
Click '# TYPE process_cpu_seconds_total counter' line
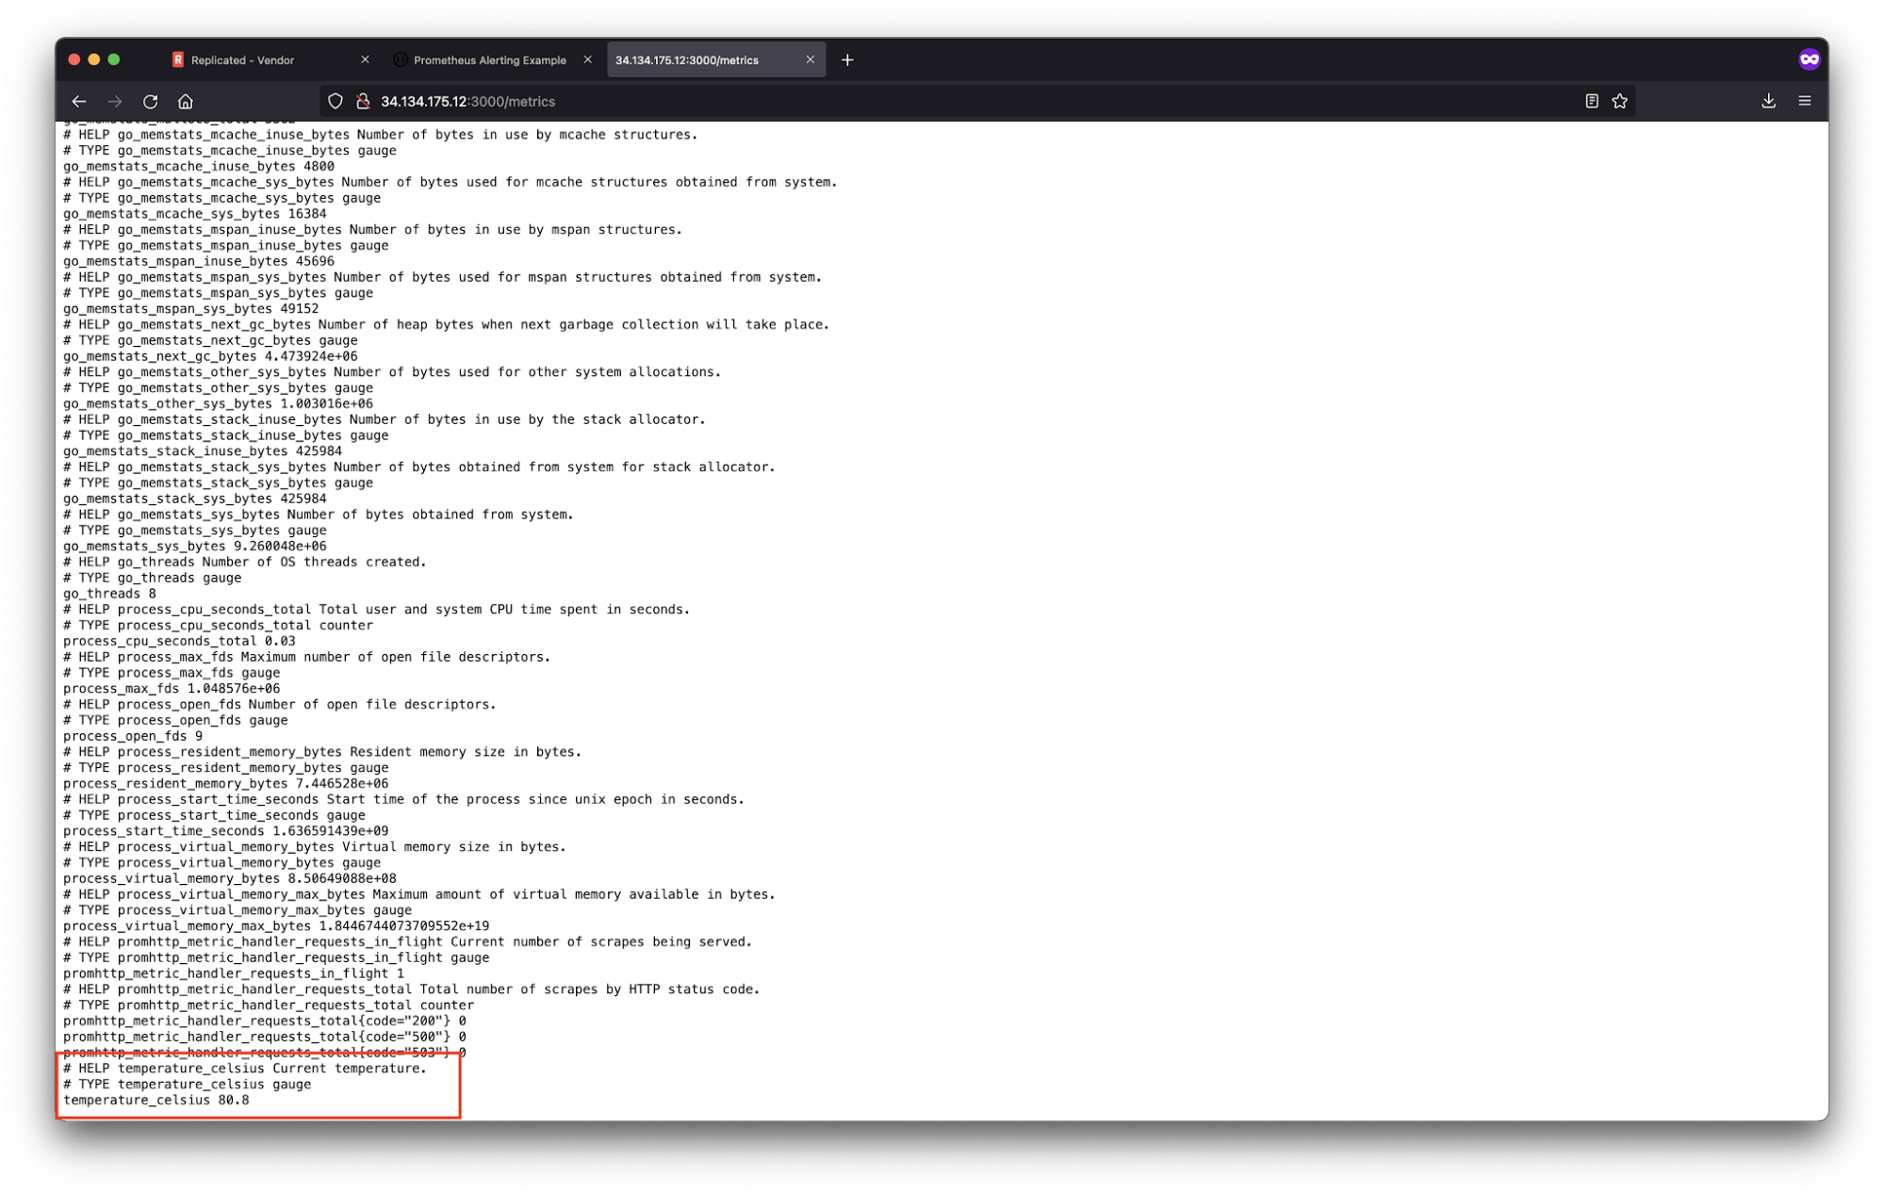(x=219, y=625)
